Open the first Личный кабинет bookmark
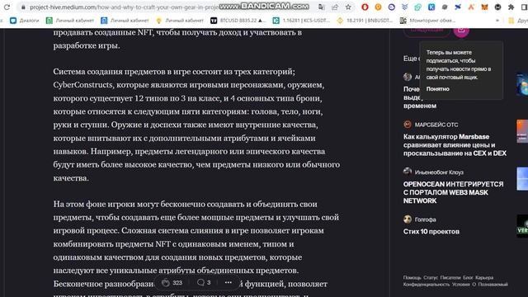The height and width of the screenshot is (297, 528). [70, 21]
